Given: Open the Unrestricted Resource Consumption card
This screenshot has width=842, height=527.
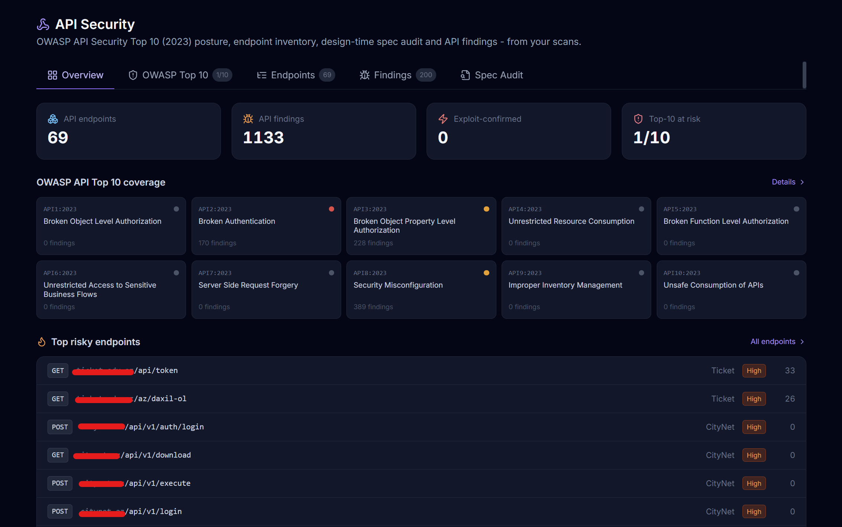Looking at the screenshot, I should (x=576, y=226).
